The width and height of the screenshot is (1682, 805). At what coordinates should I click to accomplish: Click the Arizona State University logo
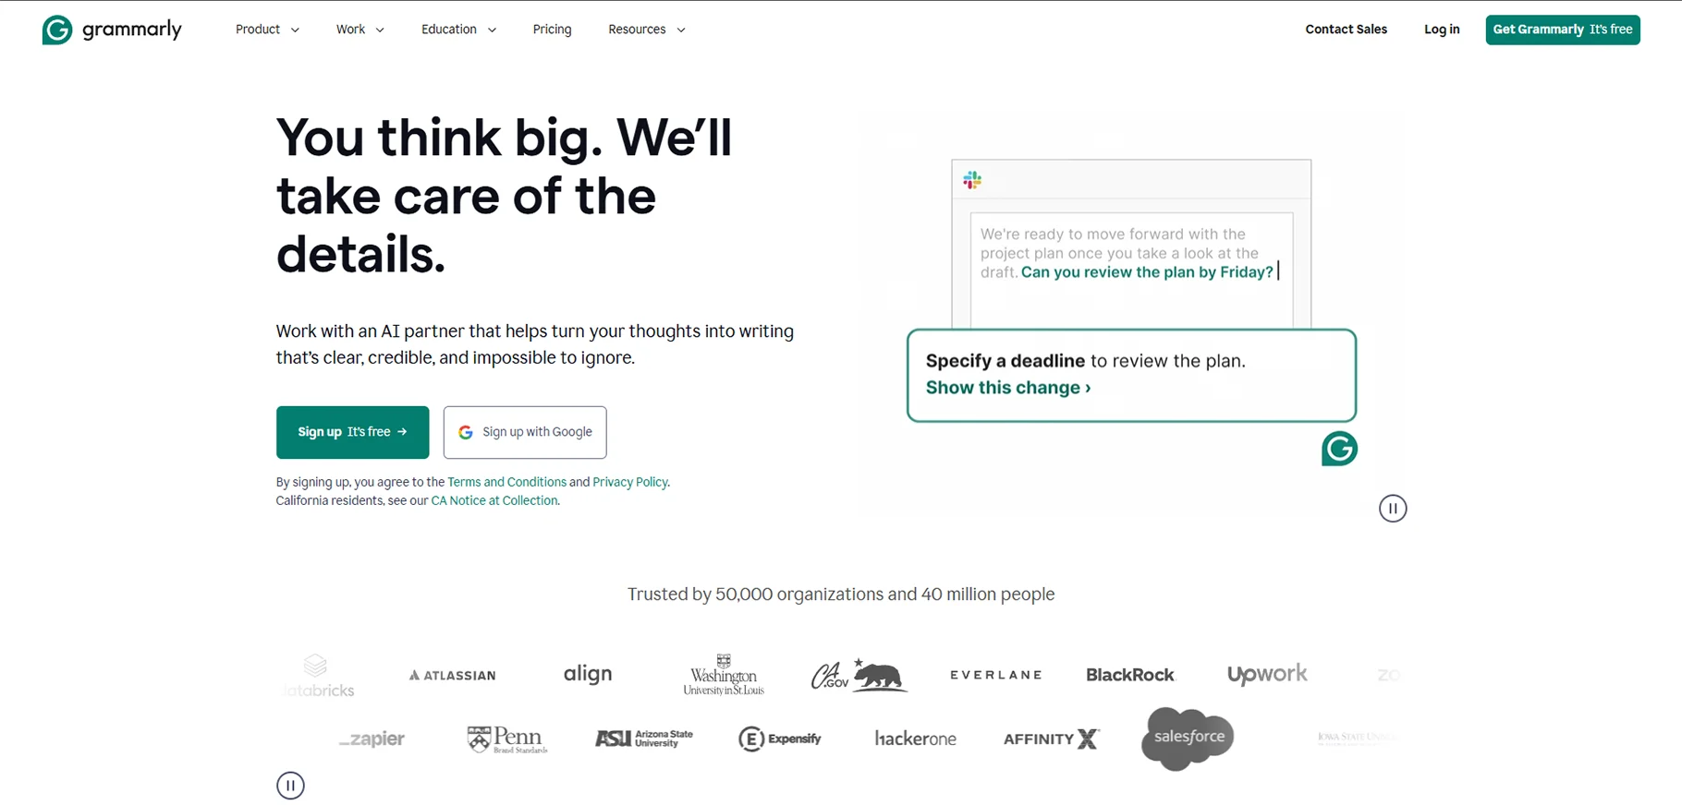coord(644,739)
